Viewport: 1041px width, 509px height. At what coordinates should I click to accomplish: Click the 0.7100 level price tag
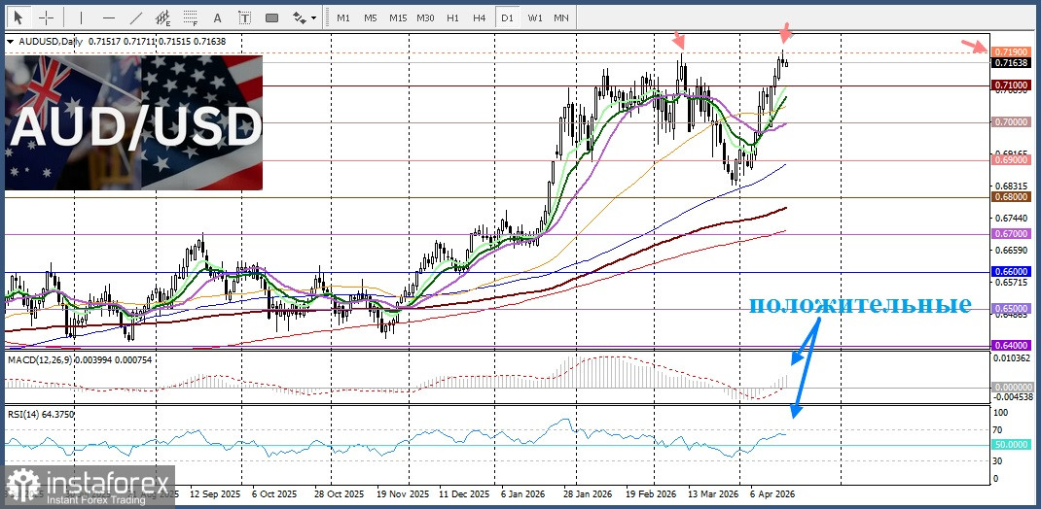click(x=1009, y=85)
